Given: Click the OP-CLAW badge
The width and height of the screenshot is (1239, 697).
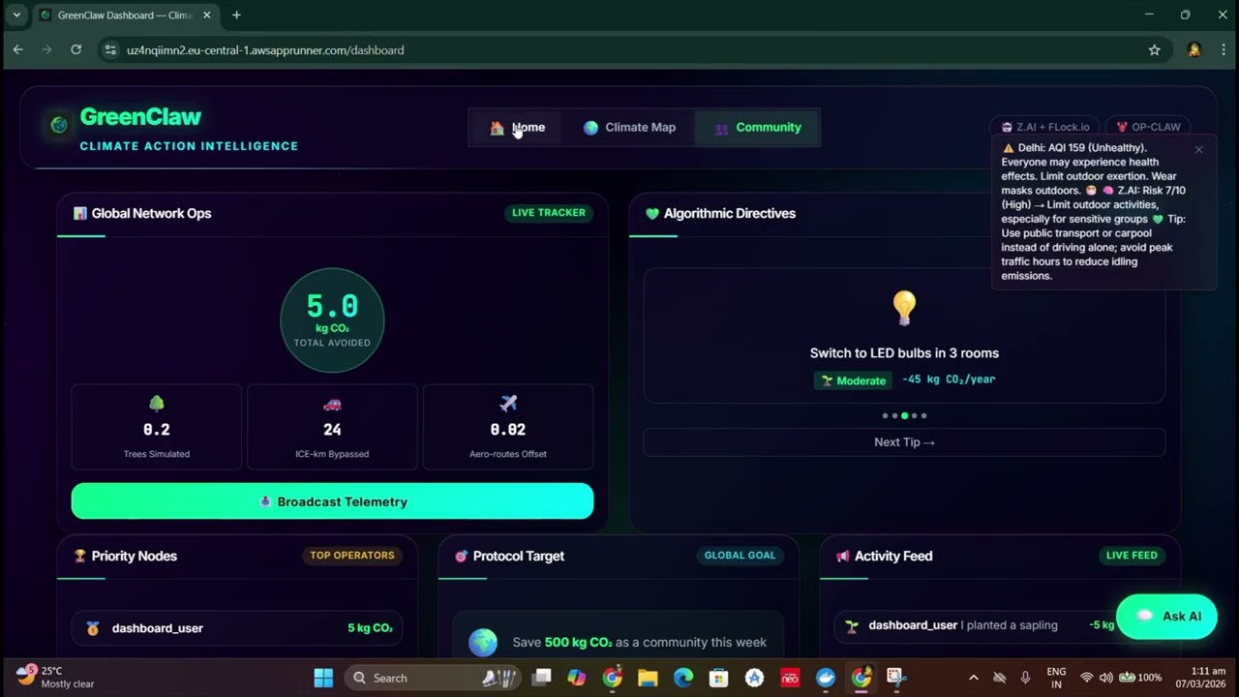Looking at the screenshot, I should tap(1148, 127).
